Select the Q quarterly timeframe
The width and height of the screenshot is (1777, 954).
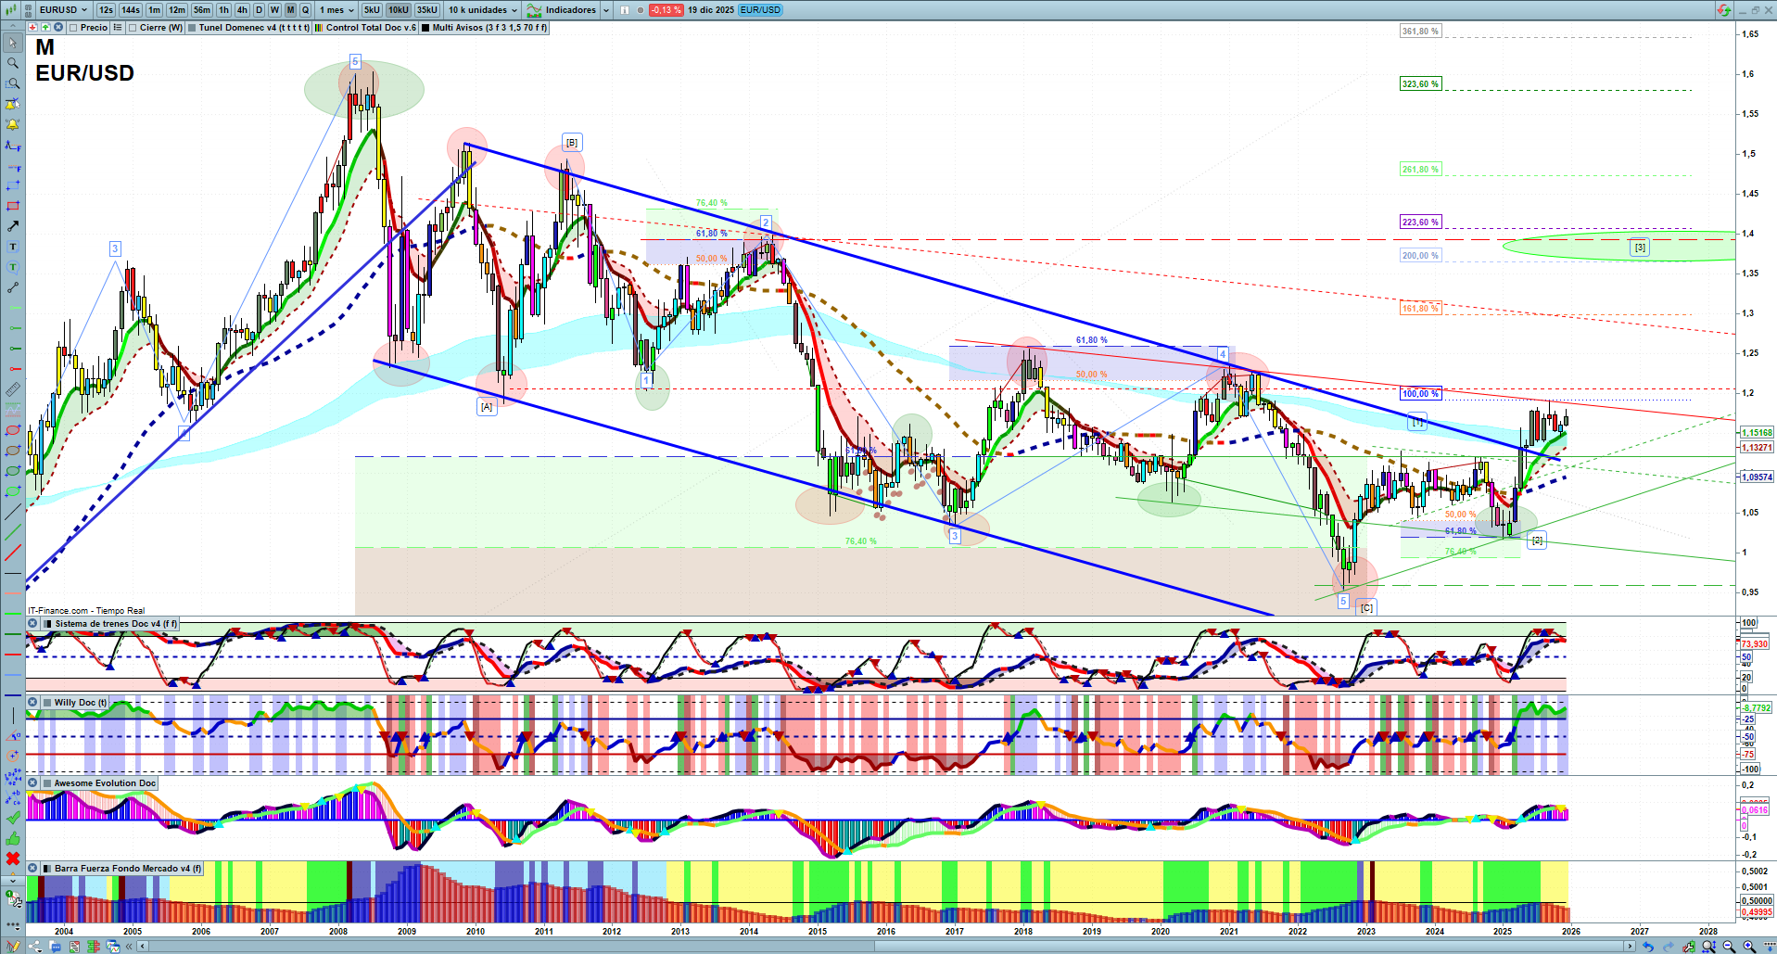coord(305,10)
